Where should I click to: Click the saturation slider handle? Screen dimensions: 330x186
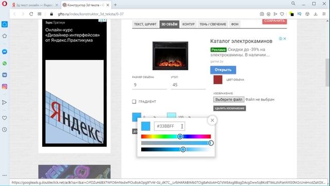click(211, 143)
